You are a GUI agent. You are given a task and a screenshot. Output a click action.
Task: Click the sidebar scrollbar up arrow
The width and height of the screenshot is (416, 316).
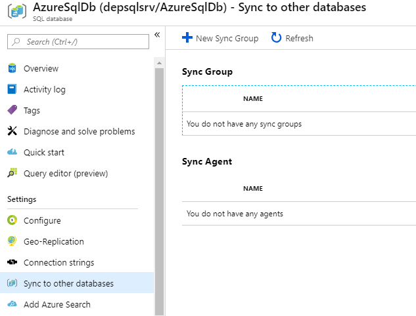(159, 63)
